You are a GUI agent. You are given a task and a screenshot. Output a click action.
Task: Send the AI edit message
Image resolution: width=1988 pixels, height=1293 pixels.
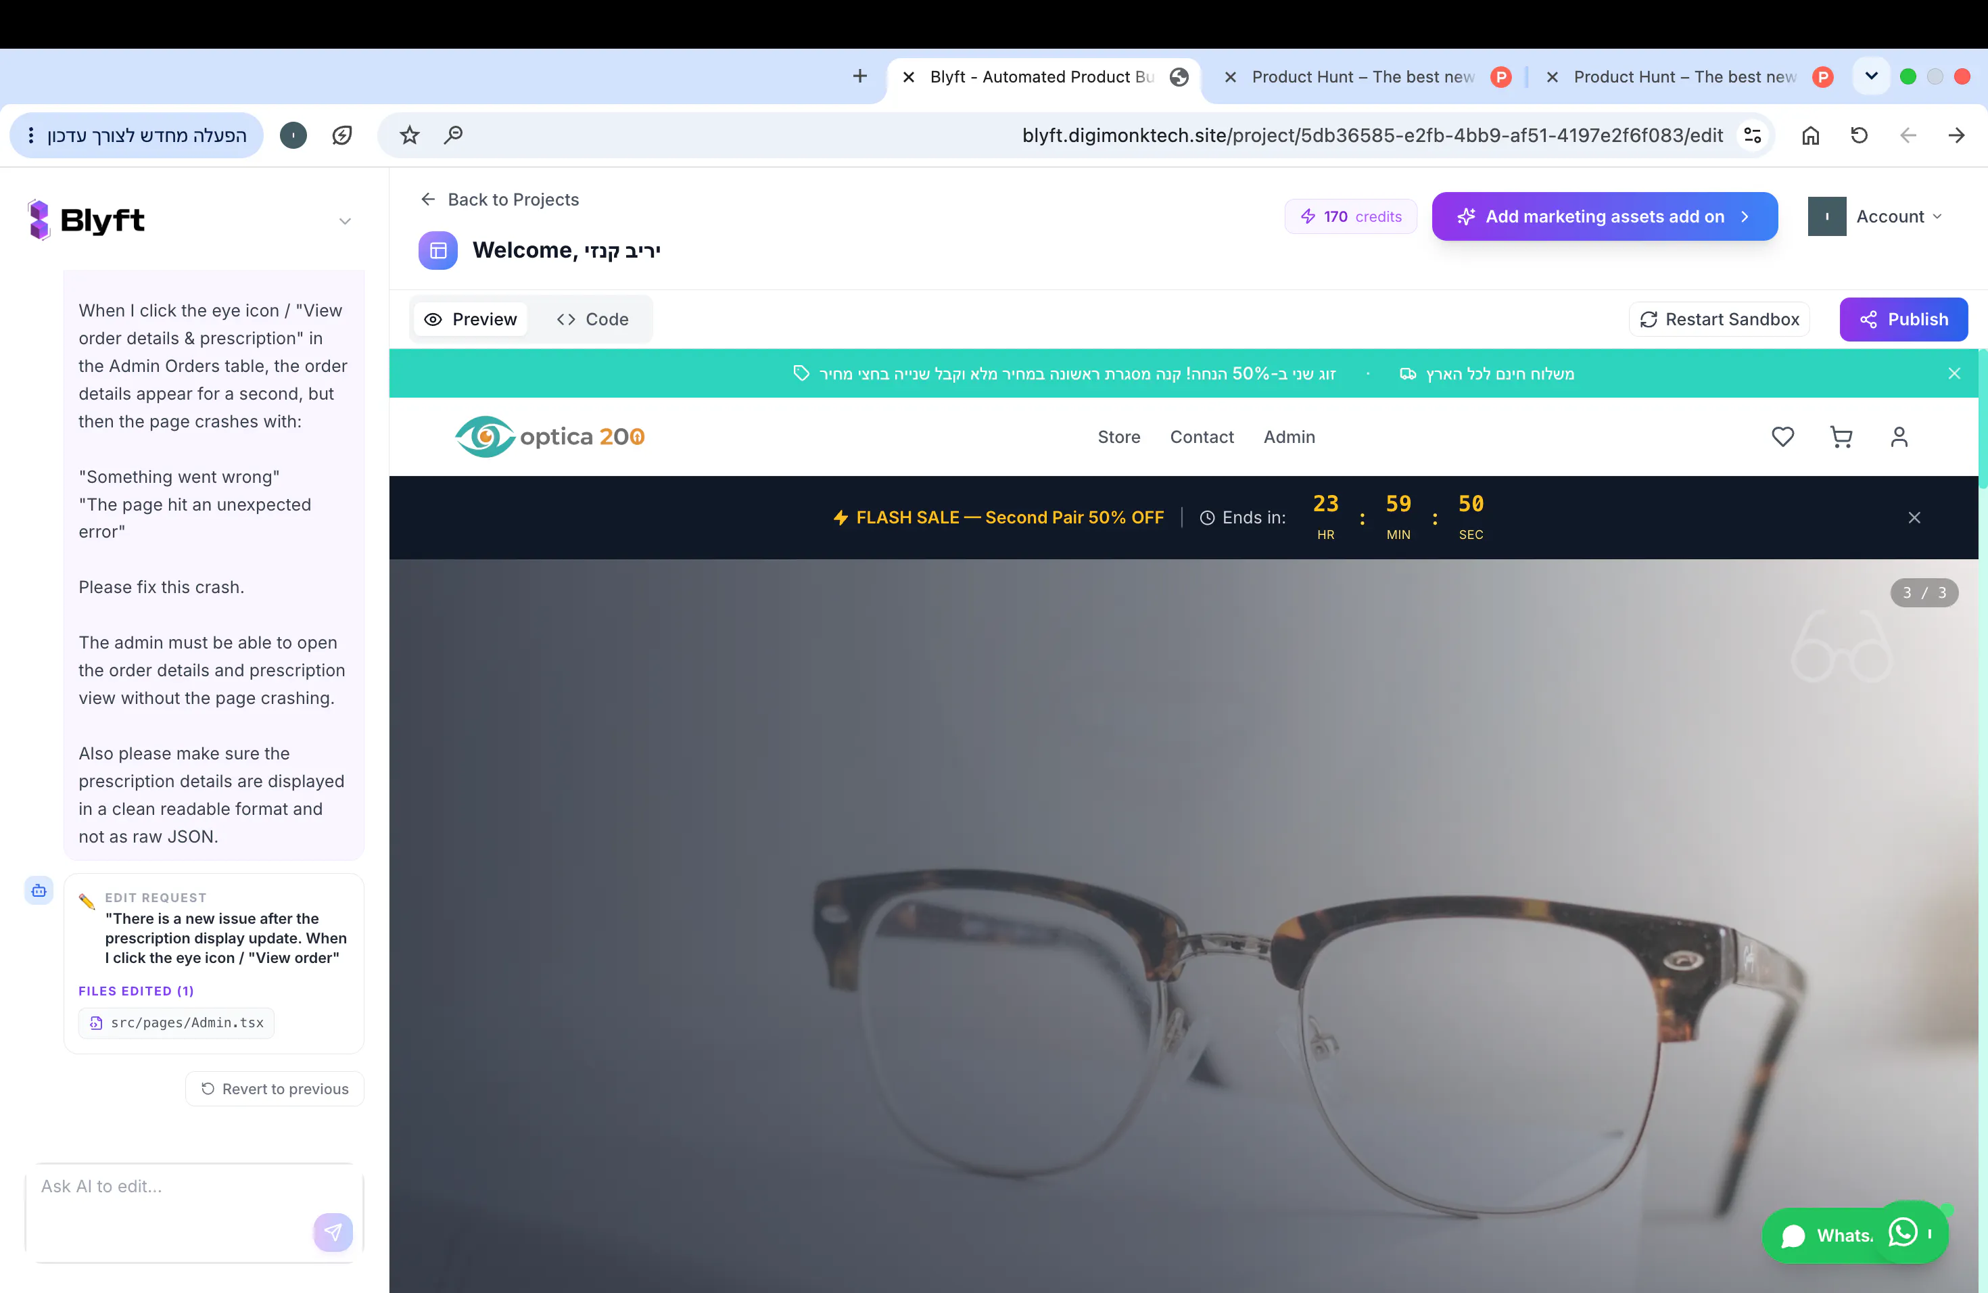[x=333, y=1231]
